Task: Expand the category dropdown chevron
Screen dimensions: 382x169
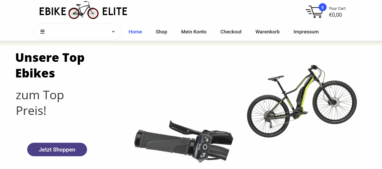Action: 113,32
